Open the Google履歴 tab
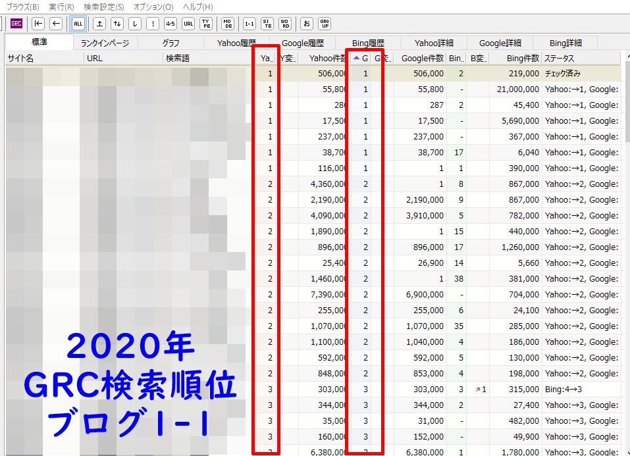Image resolution: width=630 pixels, height=456 pixels. pyautogui.click(x=303, y=43)
